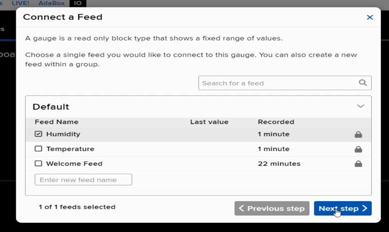Close the Connect a Feed dialog

(370, 17)
